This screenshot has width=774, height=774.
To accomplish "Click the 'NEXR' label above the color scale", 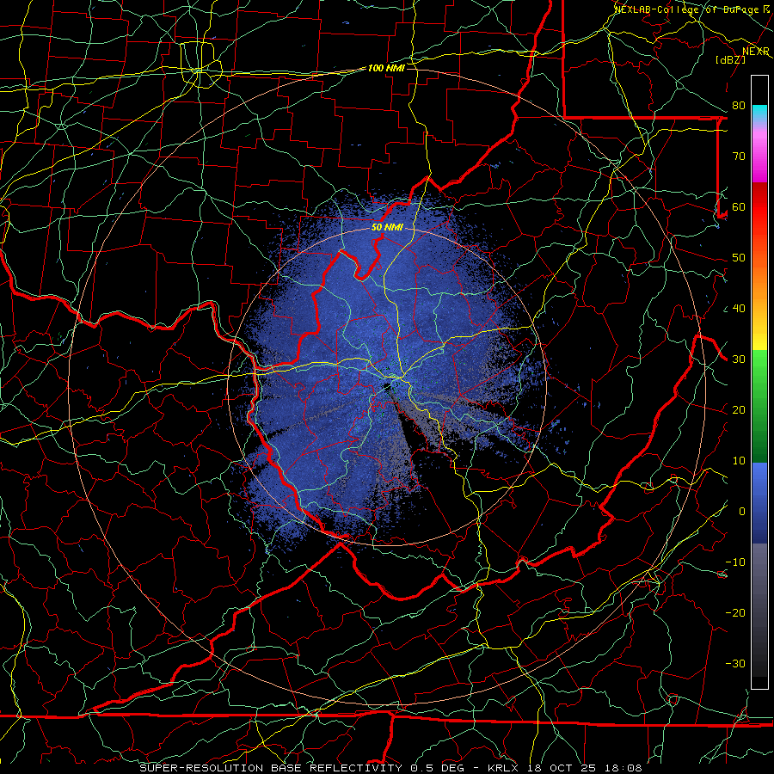I will (756, 52).
